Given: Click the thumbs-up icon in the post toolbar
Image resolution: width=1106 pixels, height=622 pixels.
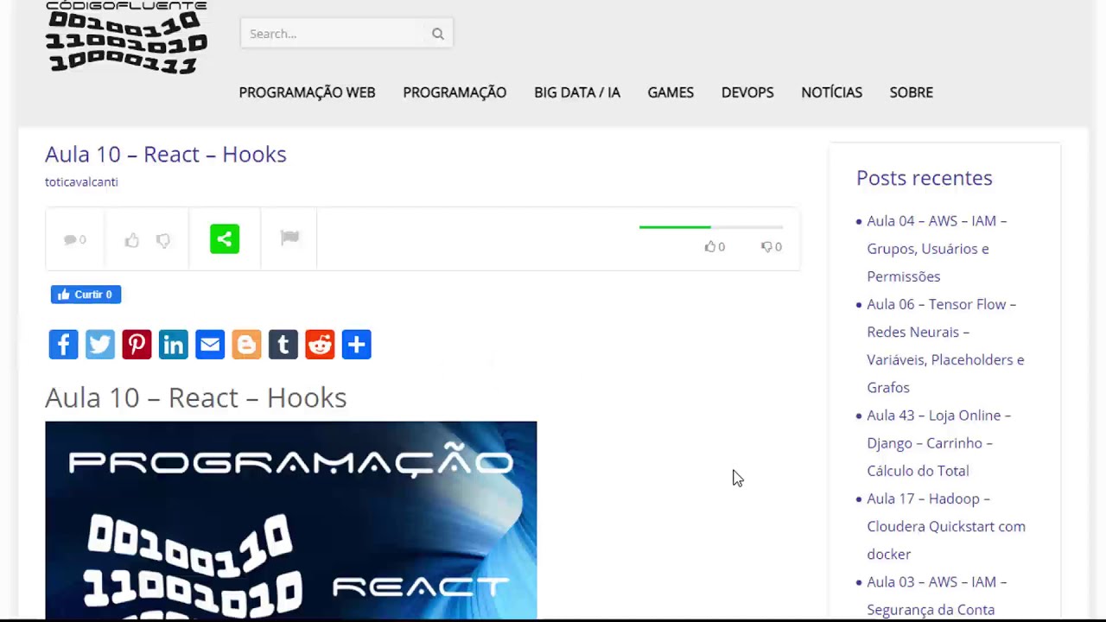Looking at the screenshot, I should [x=131, y=240].
